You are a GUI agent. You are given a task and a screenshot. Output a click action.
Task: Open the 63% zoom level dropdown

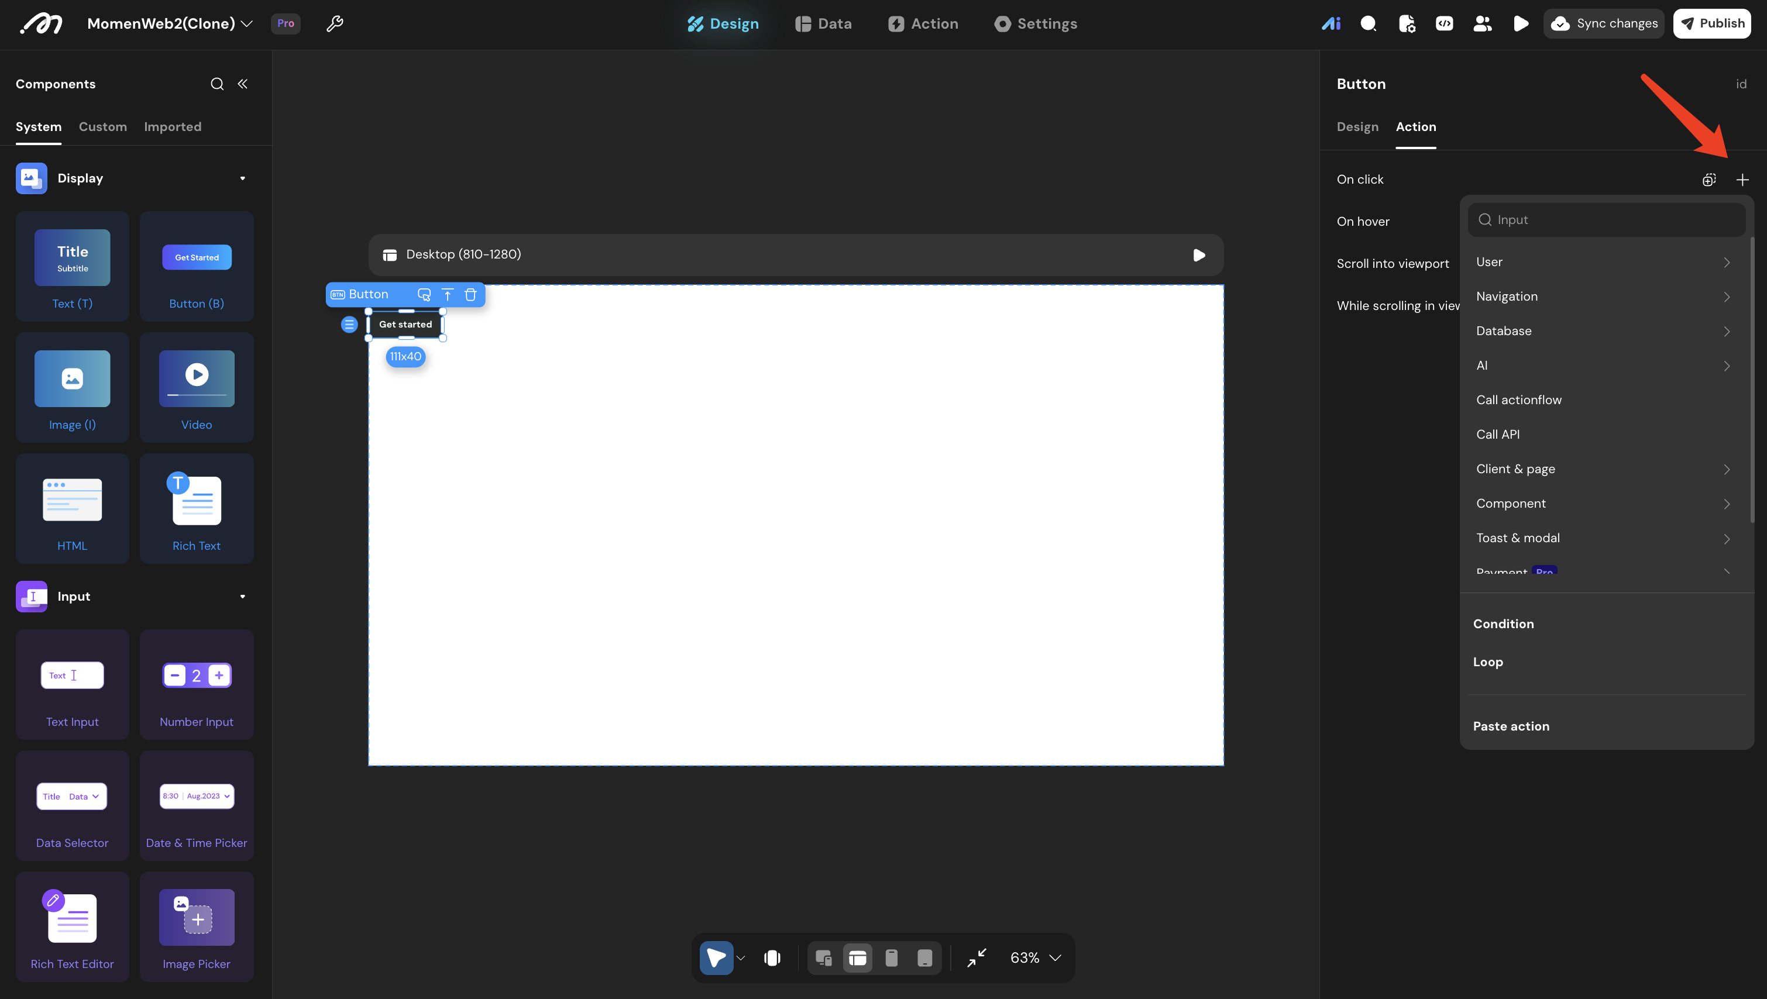click(x=1036, y=958)
